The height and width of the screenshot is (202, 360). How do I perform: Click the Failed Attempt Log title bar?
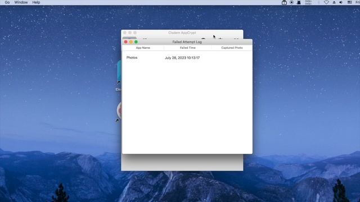pyautogui.click(x=187, y=42)
